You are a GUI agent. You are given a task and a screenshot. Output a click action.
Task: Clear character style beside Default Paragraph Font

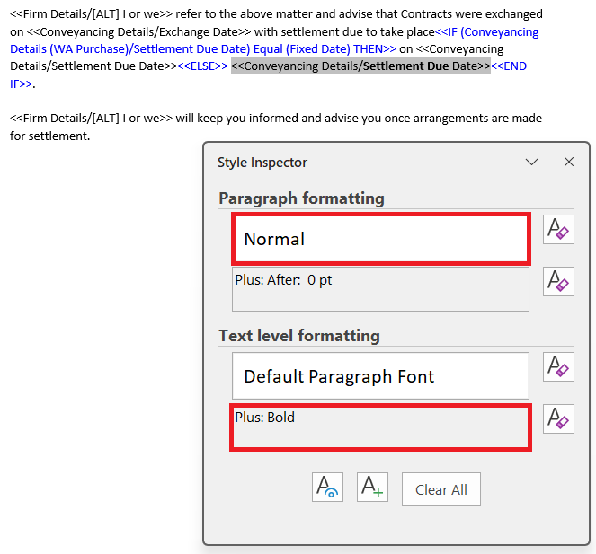point(558,367)
